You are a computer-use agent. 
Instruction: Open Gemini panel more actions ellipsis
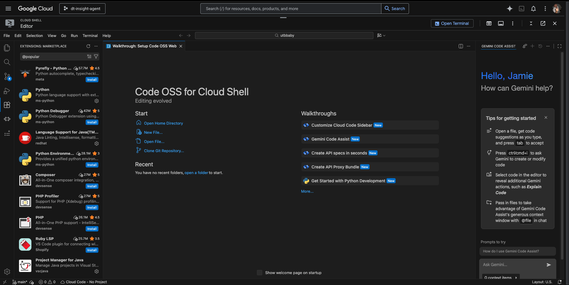(548, 46)
